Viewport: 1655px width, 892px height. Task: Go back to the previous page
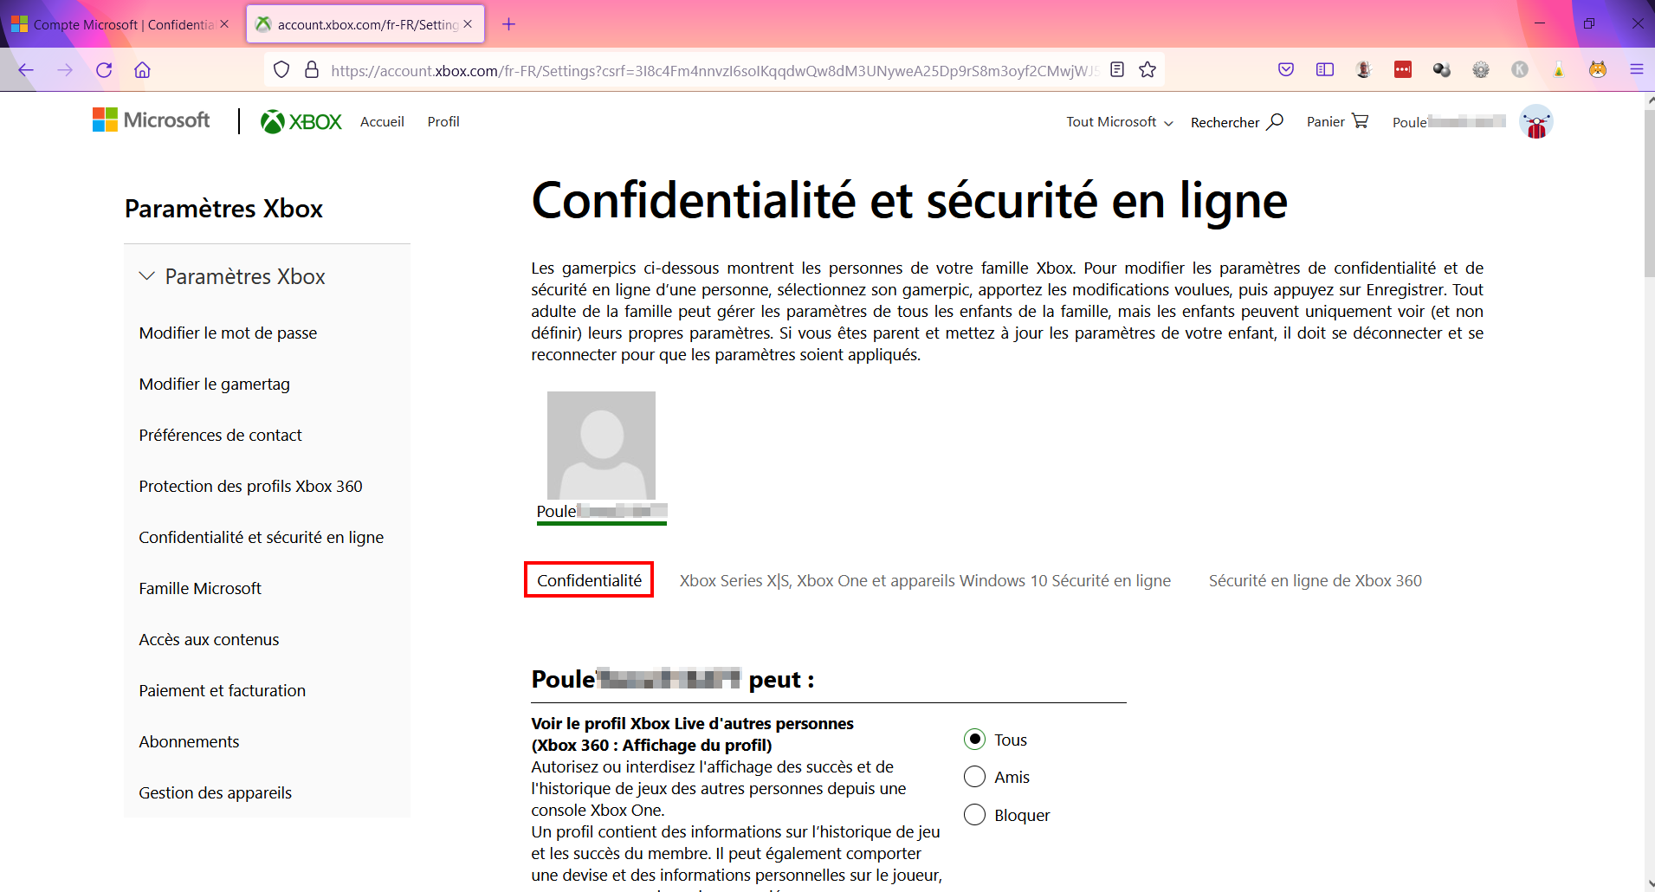(x=26, y=70)
